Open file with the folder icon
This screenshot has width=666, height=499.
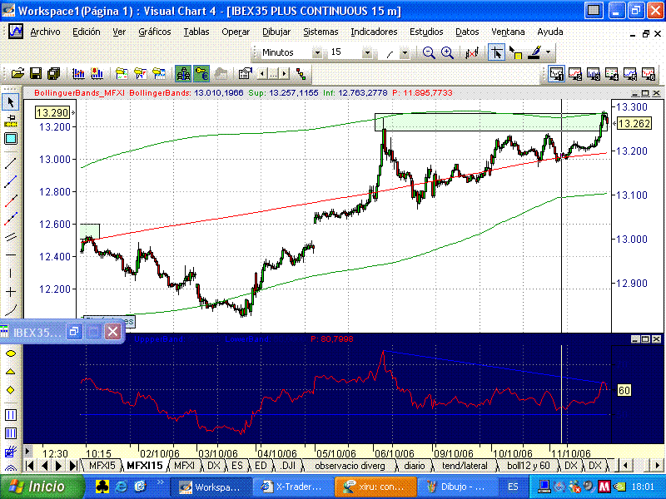(17, 74)
